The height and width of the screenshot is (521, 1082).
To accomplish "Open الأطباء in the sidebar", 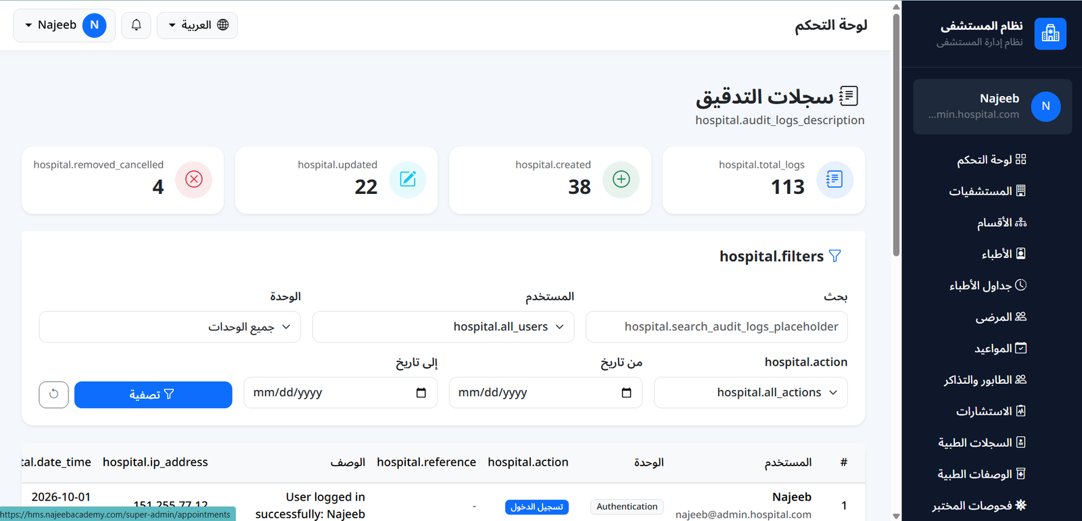I will (1004, 254).
